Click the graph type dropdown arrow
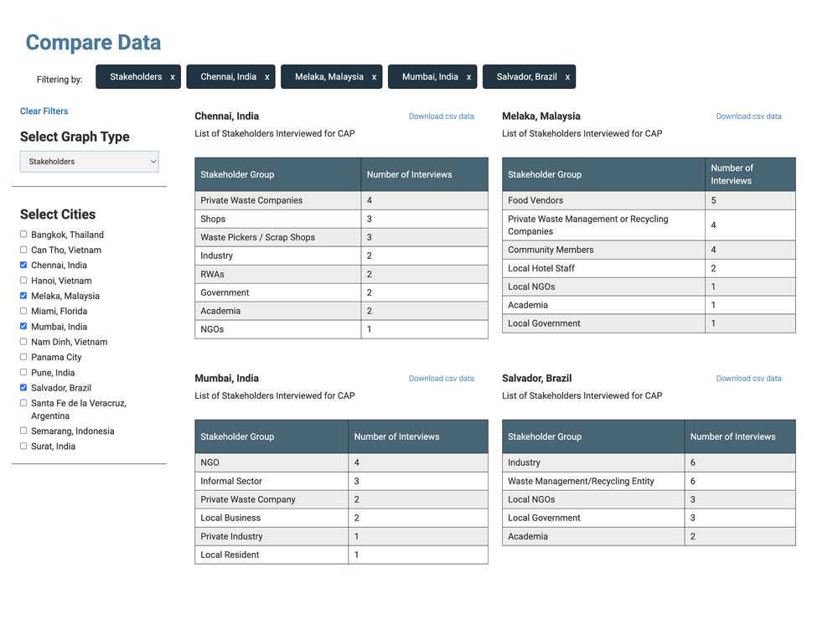Image resolution: width=838 pixels, height=630 pixels. click(x=153, y=161)
